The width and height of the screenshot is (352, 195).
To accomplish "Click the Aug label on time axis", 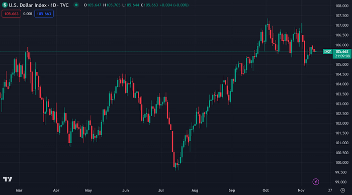I will pyautogui.click(x=195, y=190).
